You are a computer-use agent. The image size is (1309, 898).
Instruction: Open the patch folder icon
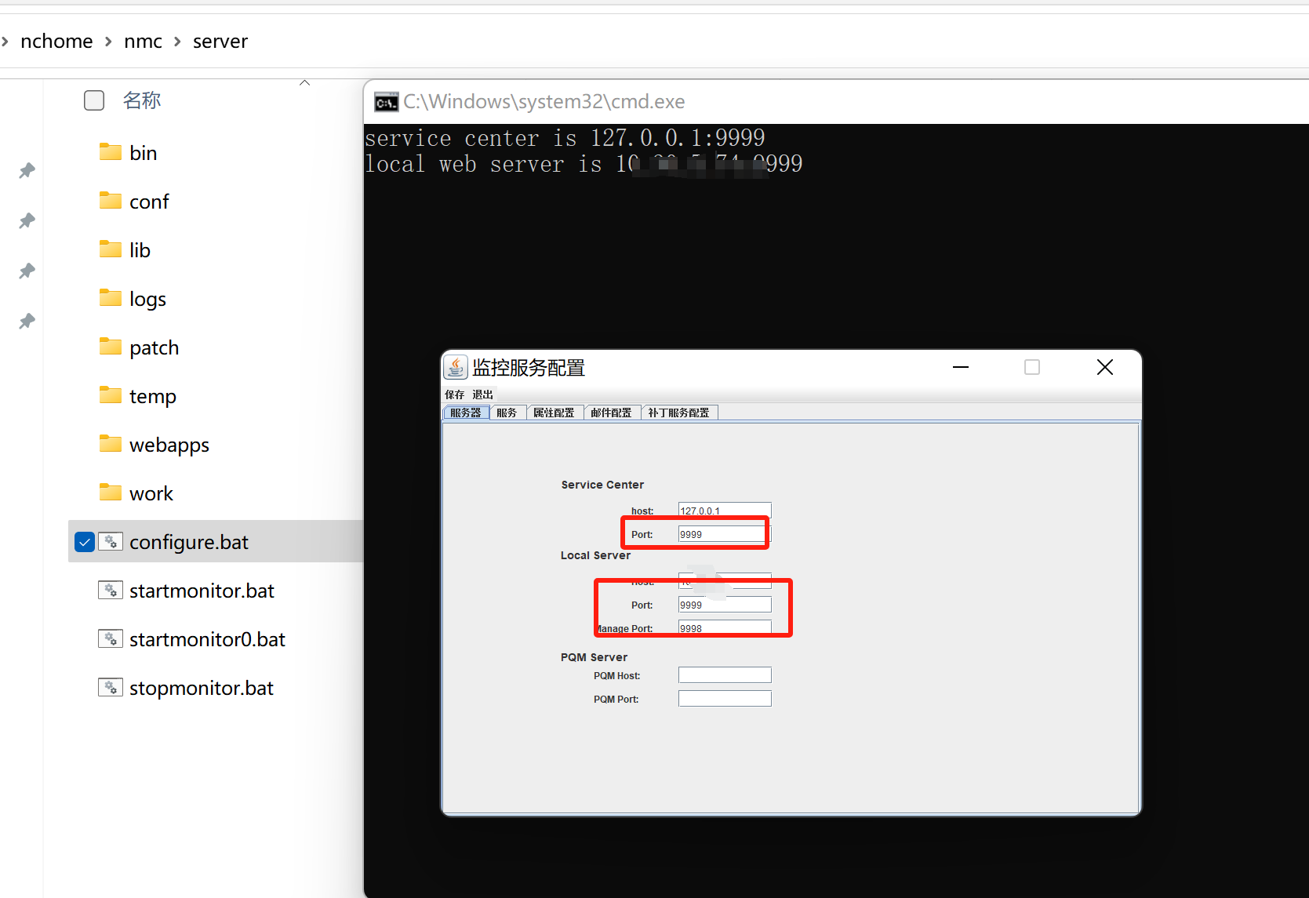(x=111, y=347)
